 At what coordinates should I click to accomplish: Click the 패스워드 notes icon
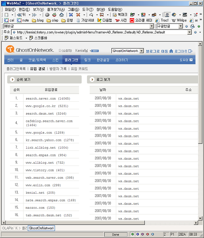(x=6, y=38)
